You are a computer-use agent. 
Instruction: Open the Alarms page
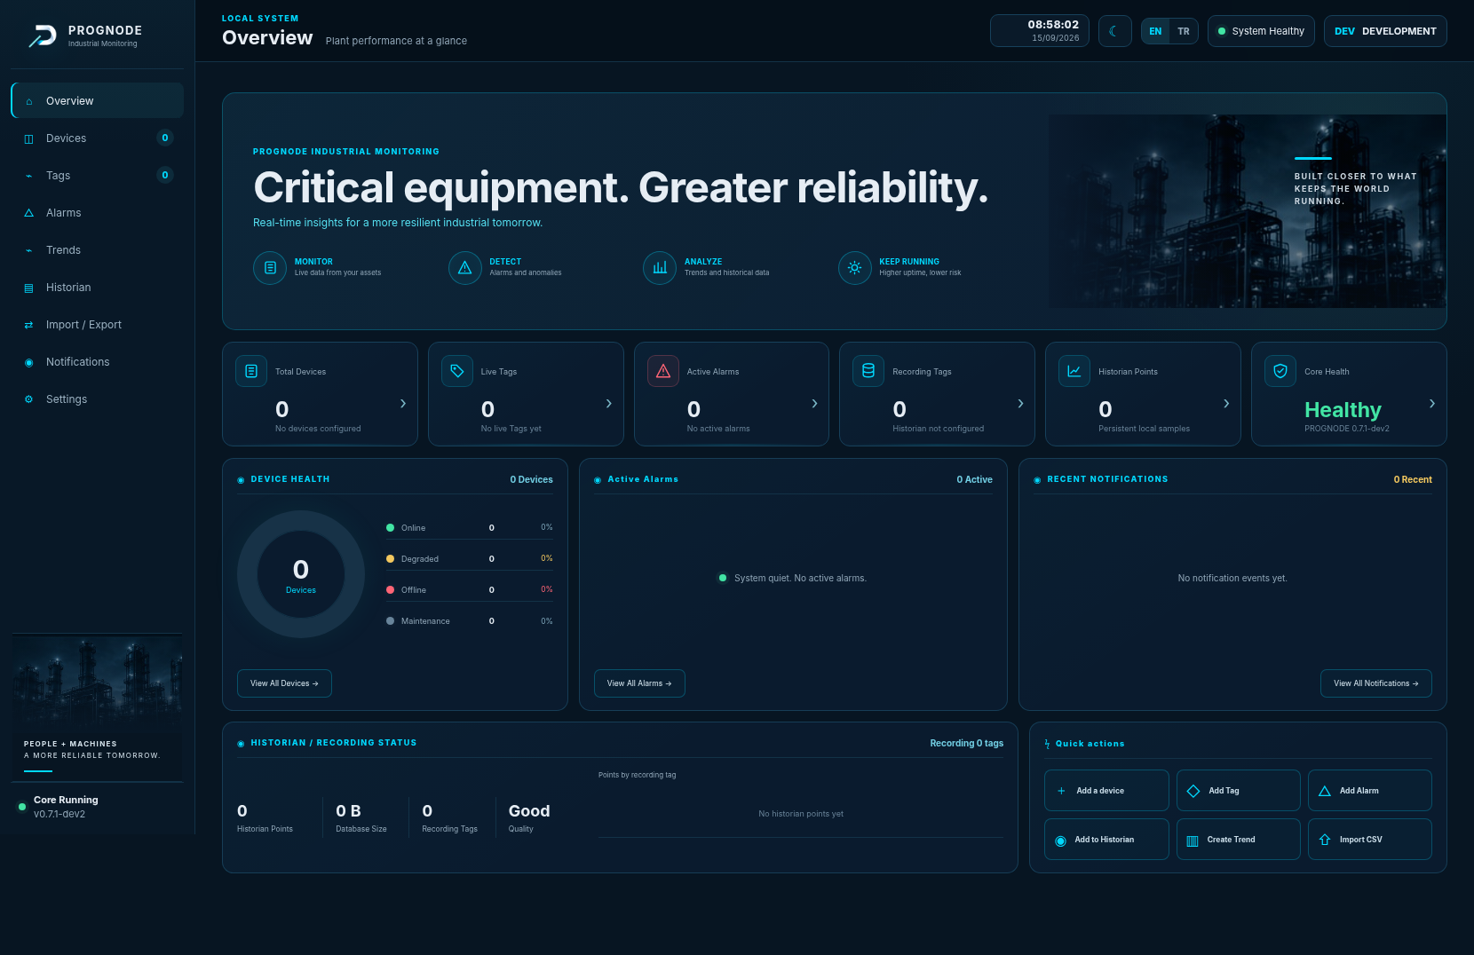98,212
